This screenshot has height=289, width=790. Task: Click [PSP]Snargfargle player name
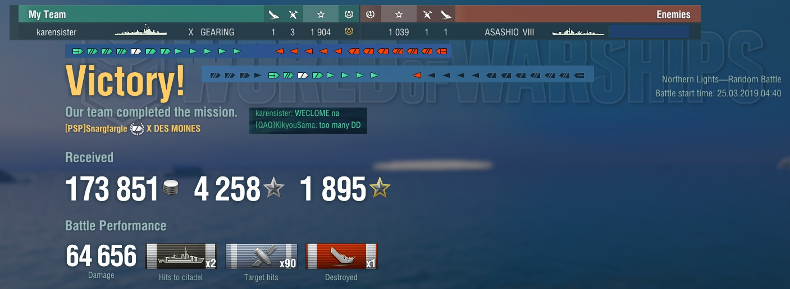click(97, 128)
